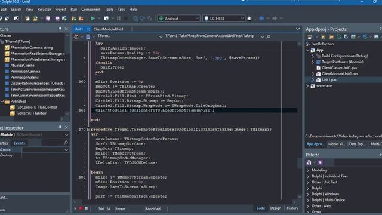The height and width of the screenshot is (215, 382).
Task: Click the Pause debugger toolbar icon
Action: [x=119, y=19]
